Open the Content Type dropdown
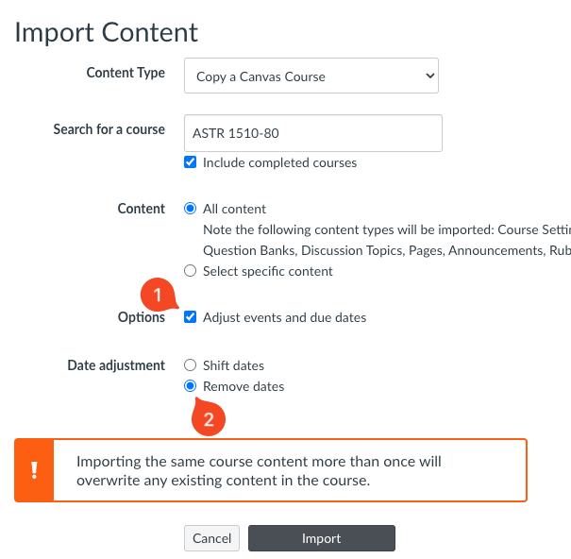The height and width of the screenshot is (559, 571). coord(311,76)
